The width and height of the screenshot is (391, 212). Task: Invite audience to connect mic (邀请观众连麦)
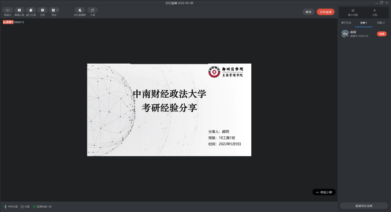(364, 206)
